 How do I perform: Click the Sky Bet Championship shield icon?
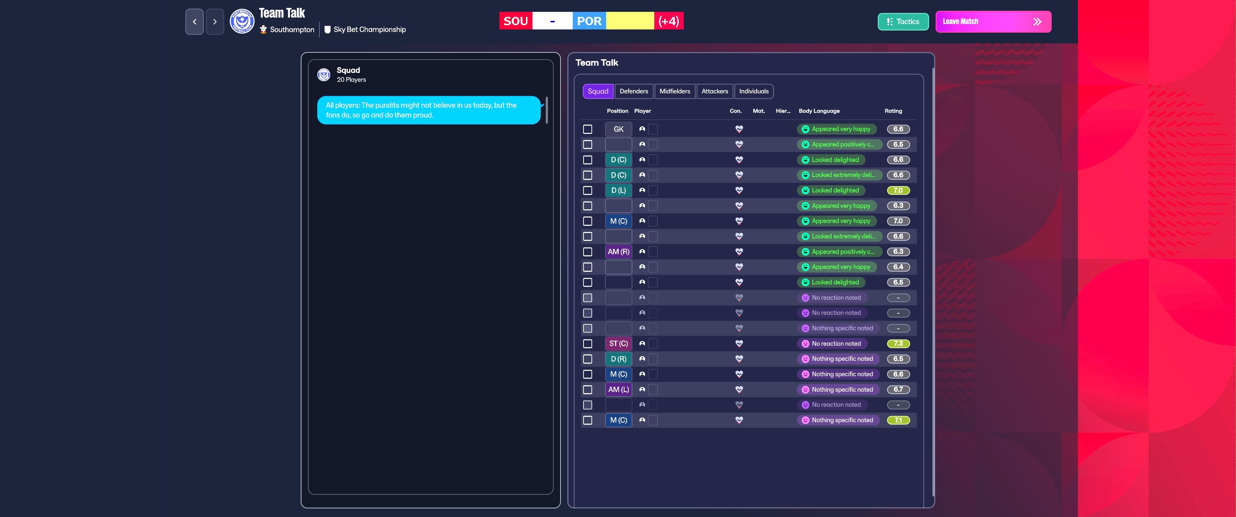coord(327,29)
